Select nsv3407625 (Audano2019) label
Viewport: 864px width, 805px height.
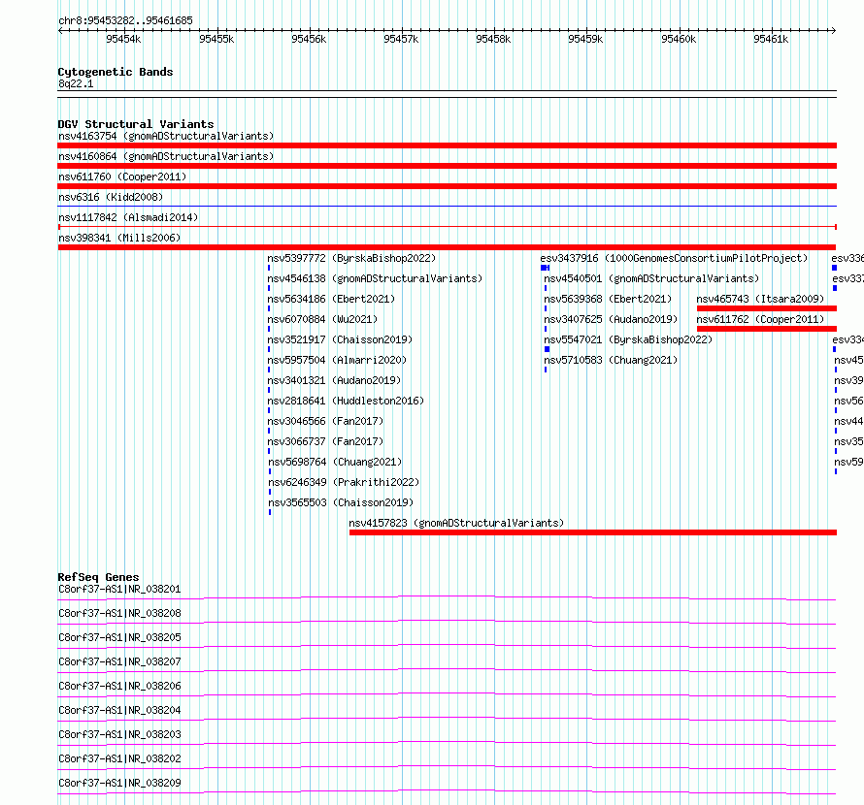coord(611,319)
